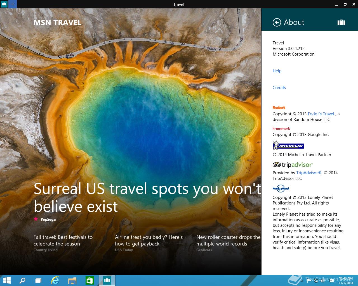Minimize the Travel window
The image size is (358, 286).
pos(336,4)
